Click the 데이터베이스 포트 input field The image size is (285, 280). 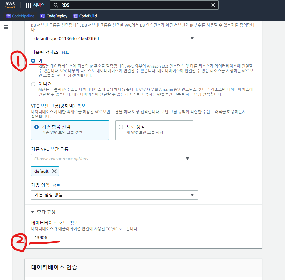click(x=114, y=237)
